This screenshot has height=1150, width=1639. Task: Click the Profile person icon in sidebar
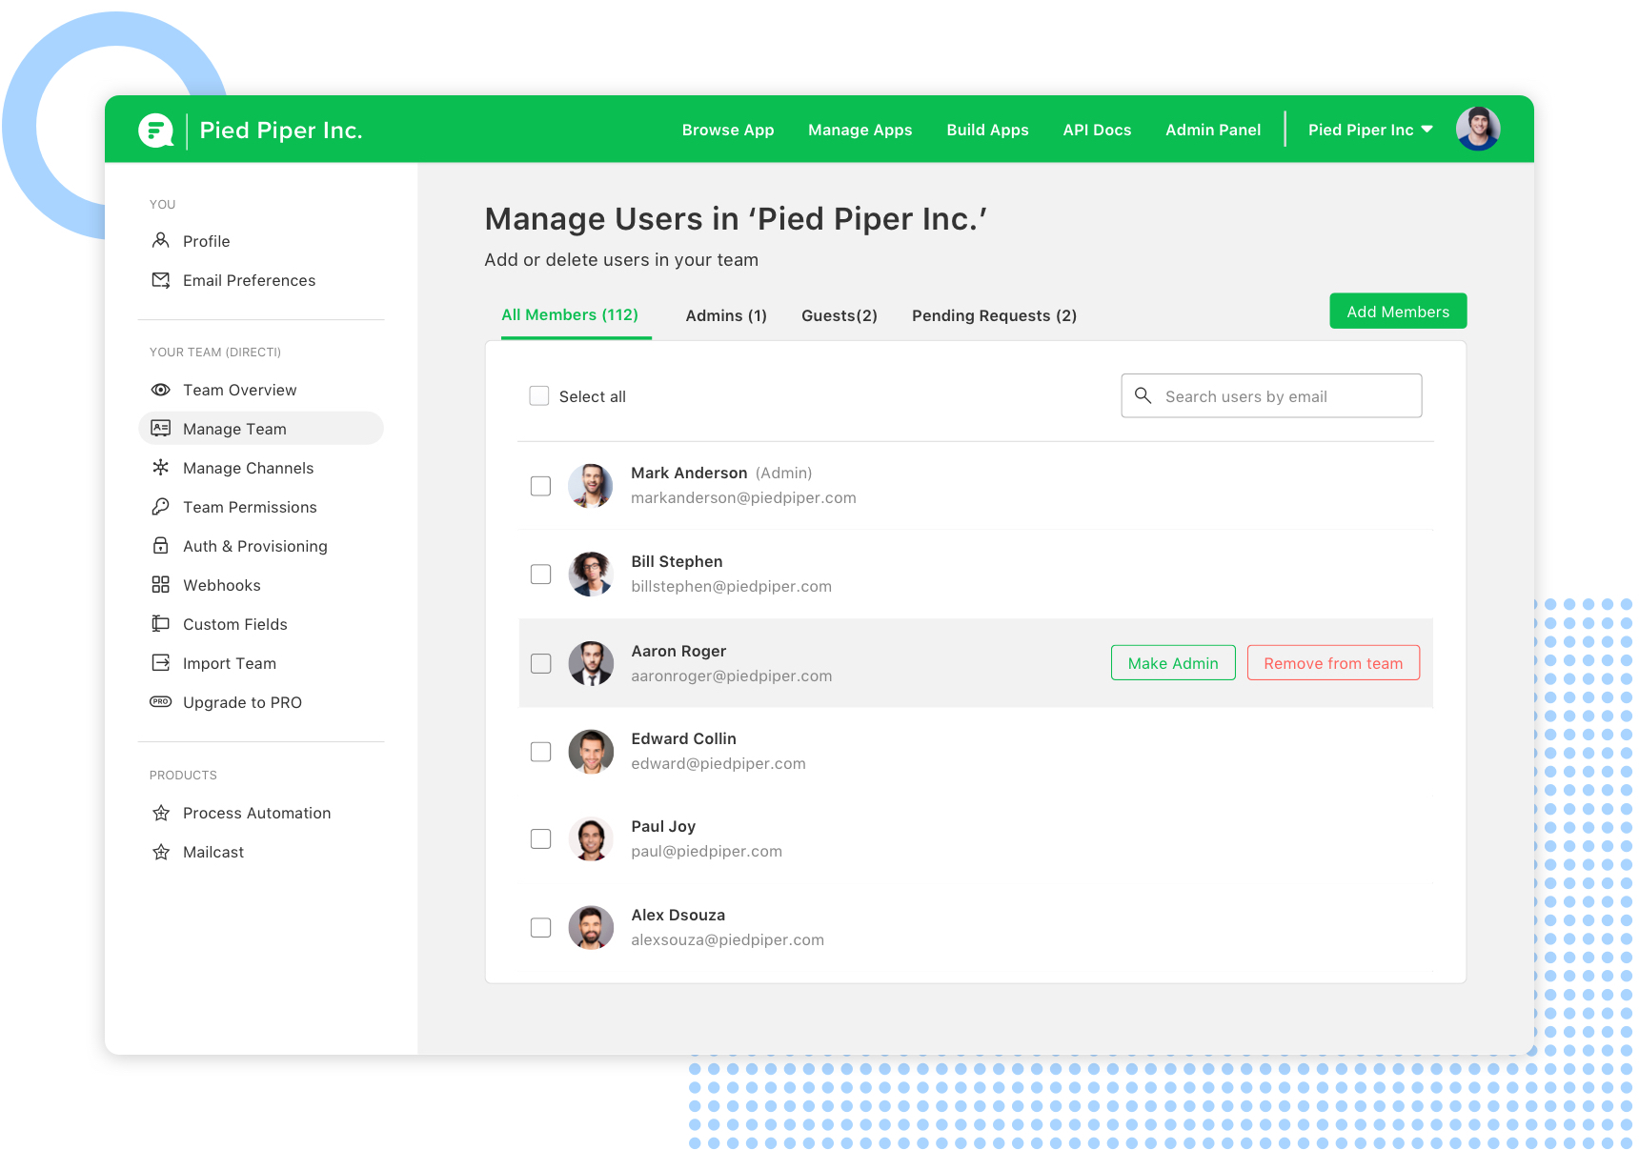tap(161, 240)
